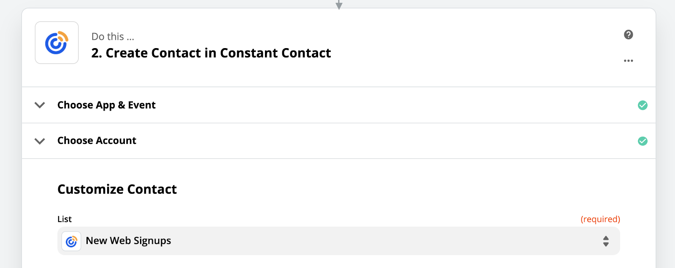Click up/down arrows on the List dropdown
Viewport: 675px width, 268px height.
[606, 241]
